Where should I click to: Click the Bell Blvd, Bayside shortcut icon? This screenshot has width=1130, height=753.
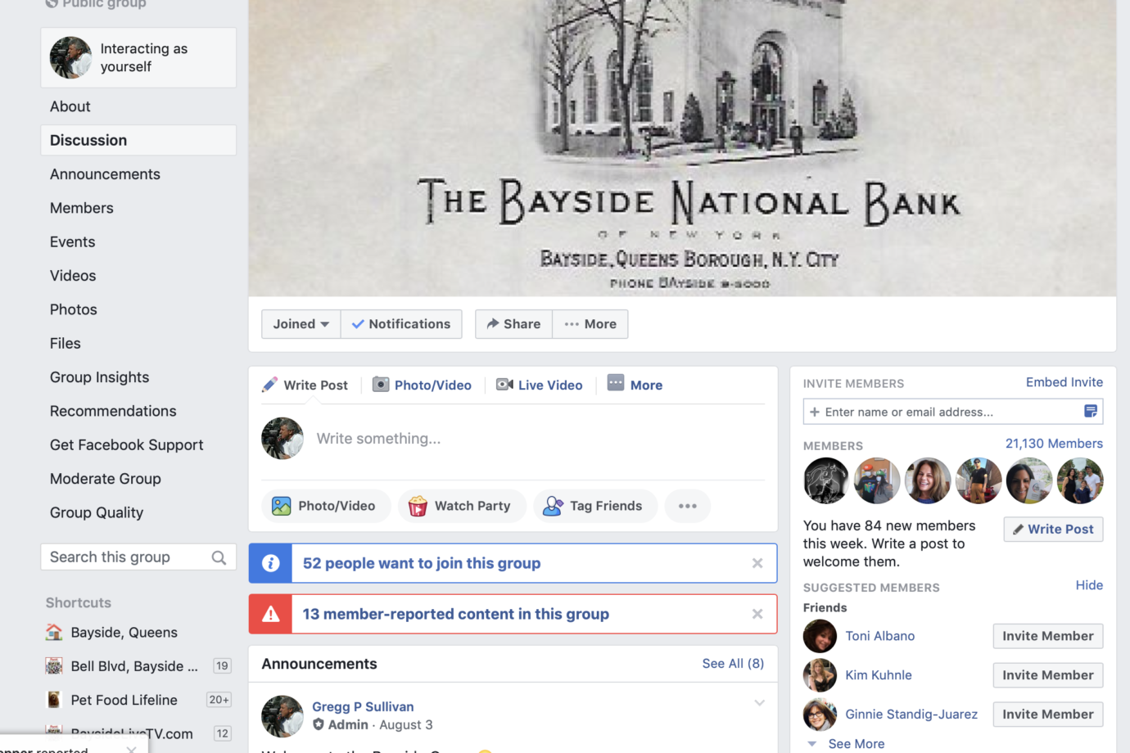[54, 666]
